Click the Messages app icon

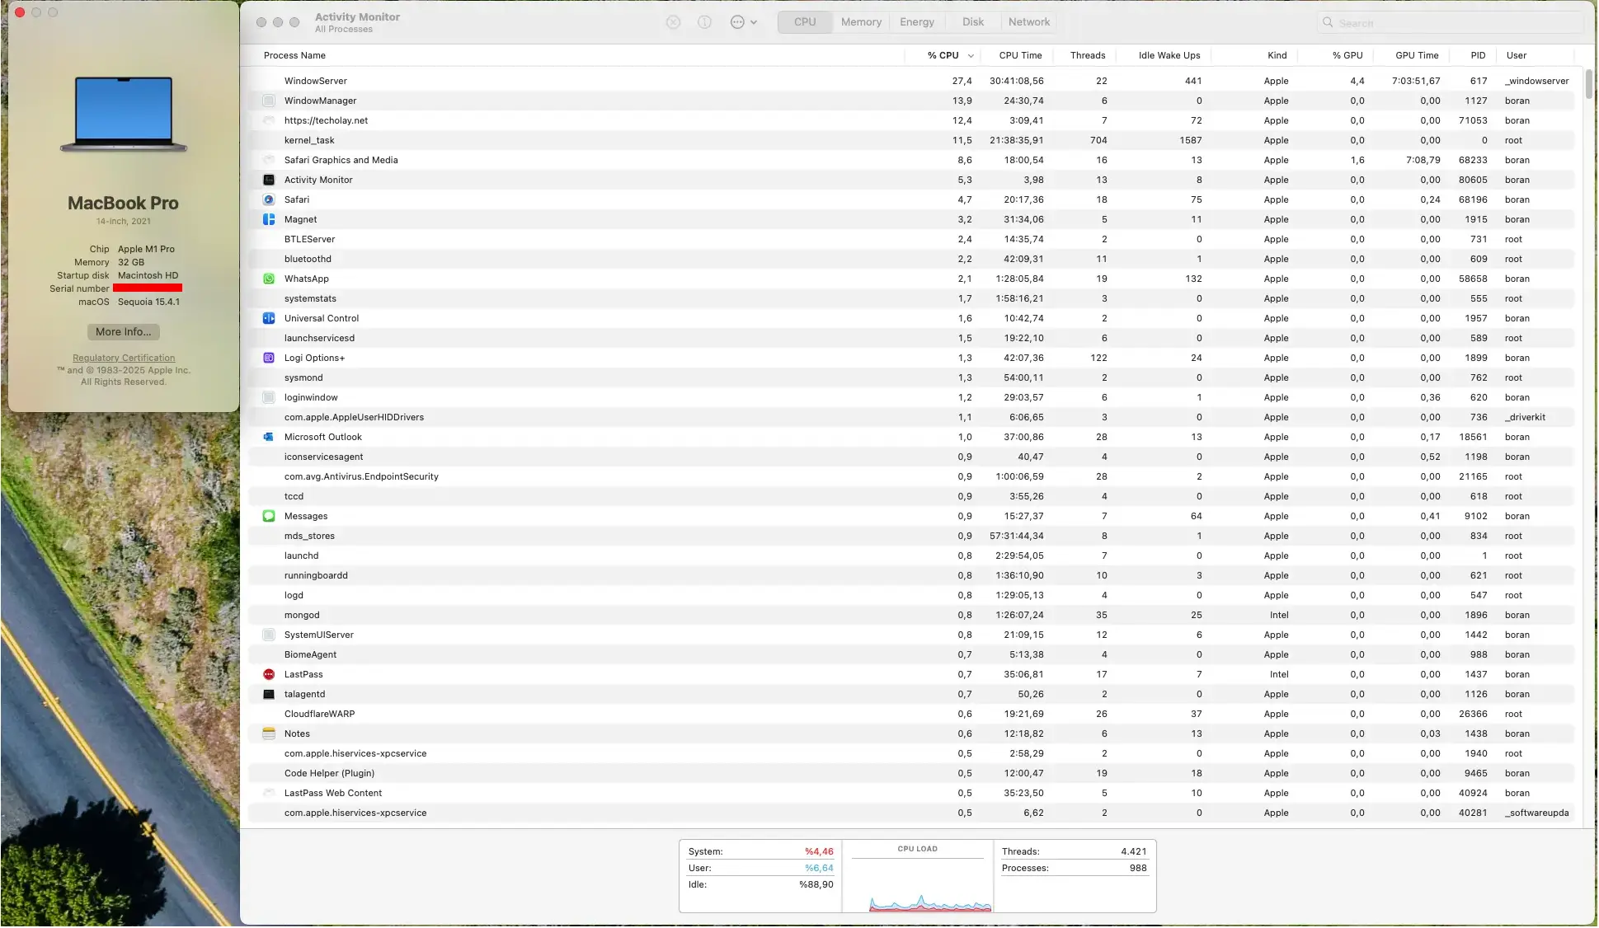click(x=269, y=516)
